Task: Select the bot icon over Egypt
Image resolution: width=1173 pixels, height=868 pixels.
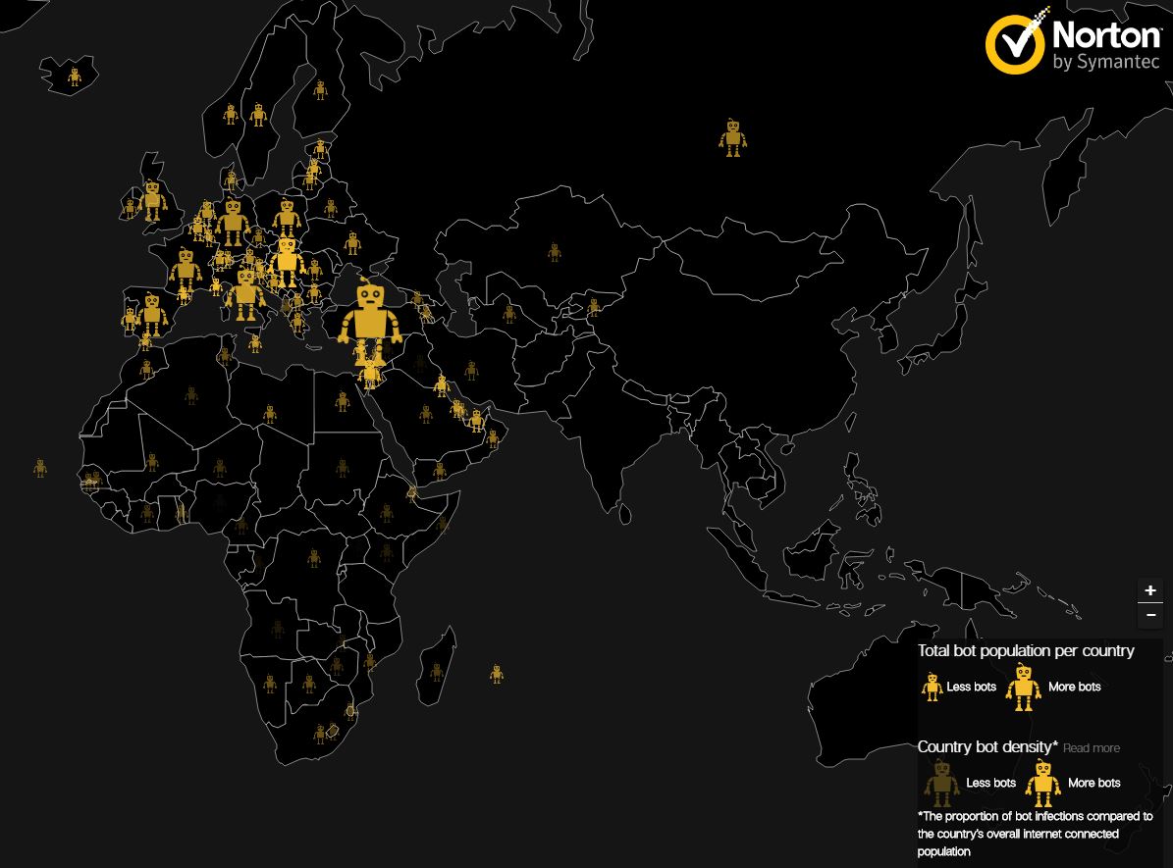Action: 342,401
